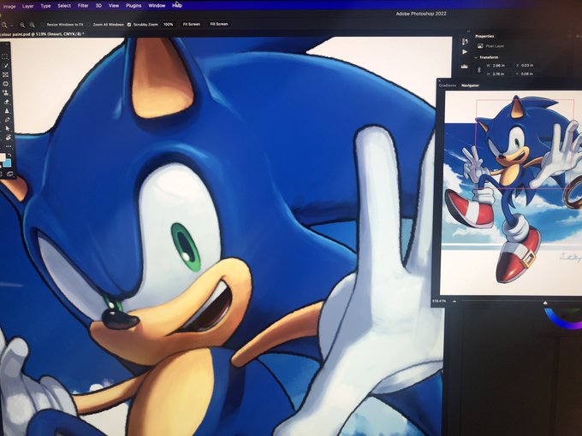582x436 pixels.
Task: Enable Zoom All Windows checkbox
Action: click(x=89, y=25)
